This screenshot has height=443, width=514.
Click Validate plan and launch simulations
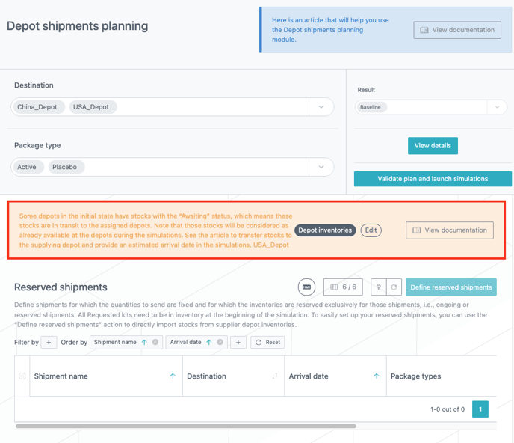click(x=433, y=179)
